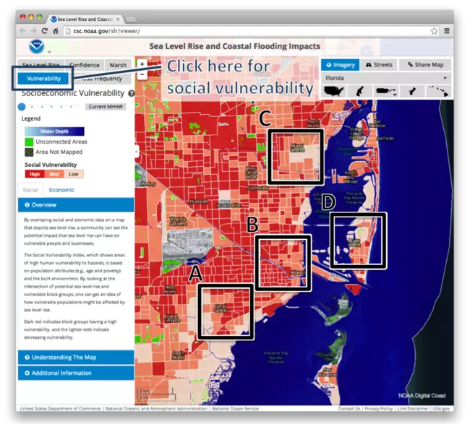470x424 pixels.
Task: Open the Florida state dropdown
Action: 385,78
